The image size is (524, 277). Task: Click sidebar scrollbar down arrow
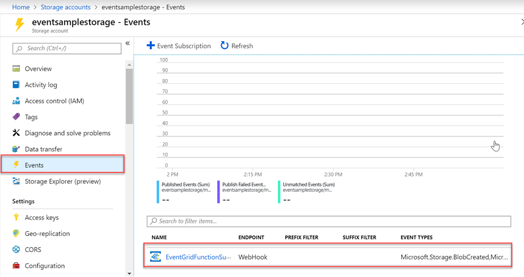pos(129,274)
